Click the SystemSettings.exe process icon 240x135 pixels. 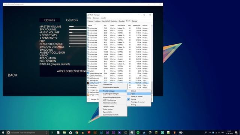[x=88, y=73]
